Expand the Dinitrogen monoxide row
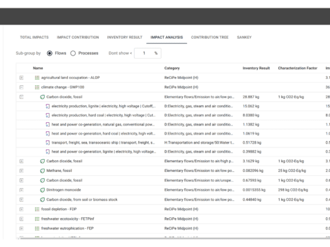 click(x=21, y=190)
